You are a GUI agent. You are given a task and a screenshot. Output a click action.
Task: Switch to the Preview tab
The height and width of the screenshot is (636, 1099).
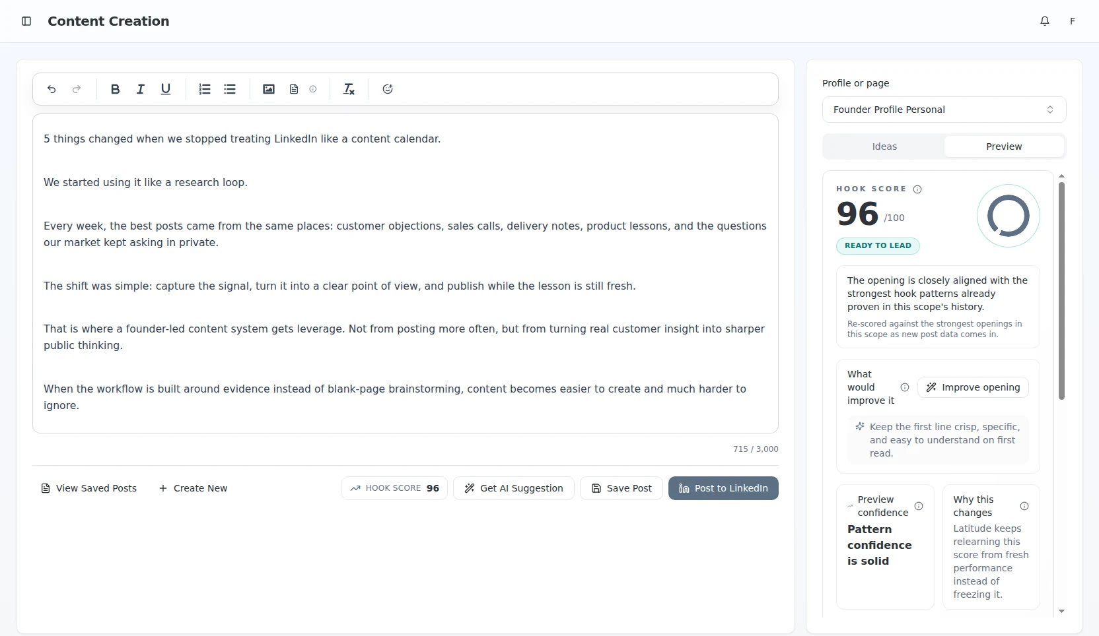coord(1004,146)
